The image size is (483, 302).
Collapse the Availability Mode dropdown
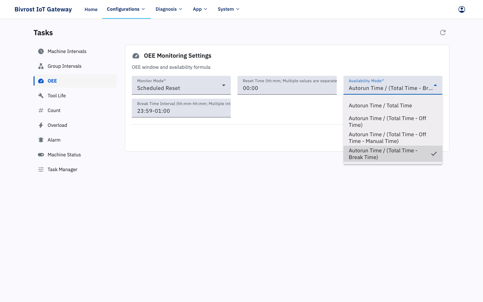393,85
